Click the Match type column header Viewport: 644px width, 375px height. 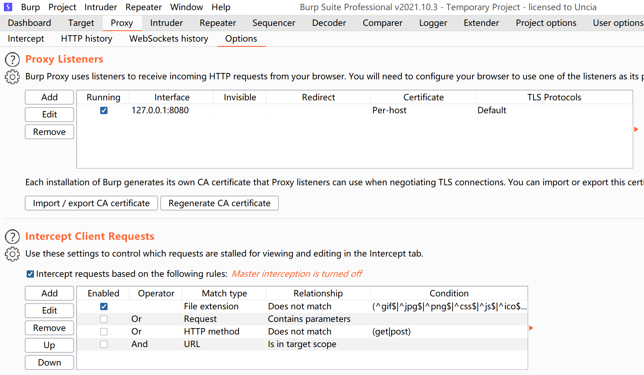pyautogui.click(x=224, y=294)
